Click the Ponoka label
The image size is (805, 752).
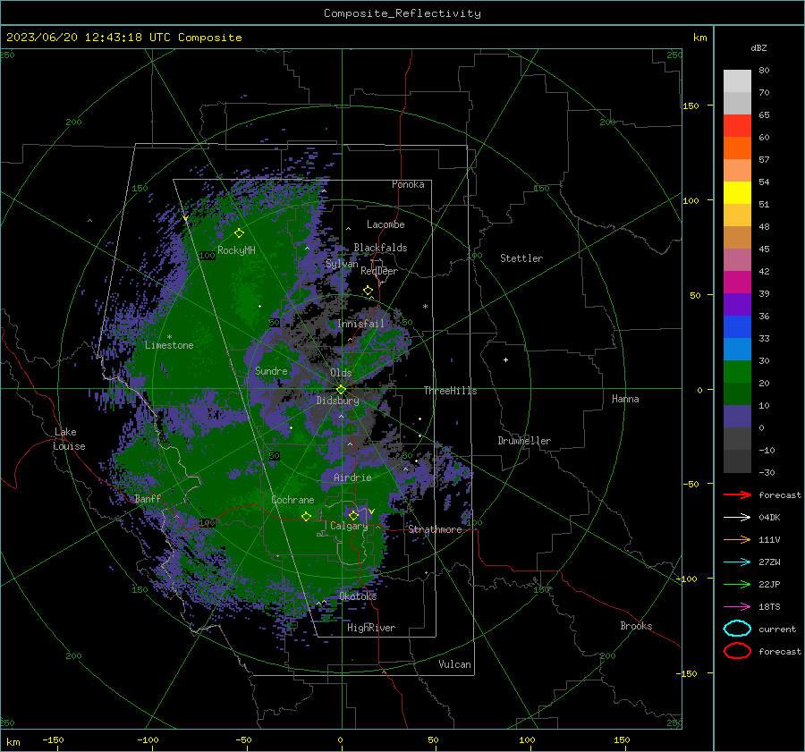[408, 184]
